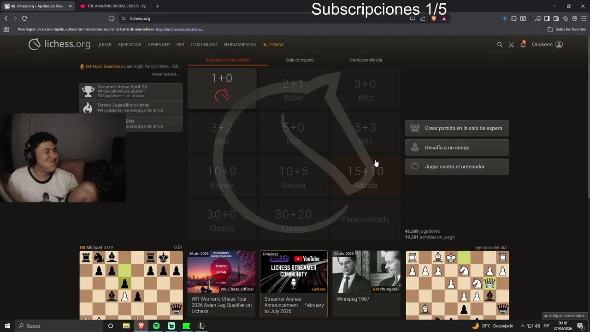Open Todos los favoritos folder
This screenshot has height=332, width=590.
tap(566, 29)
